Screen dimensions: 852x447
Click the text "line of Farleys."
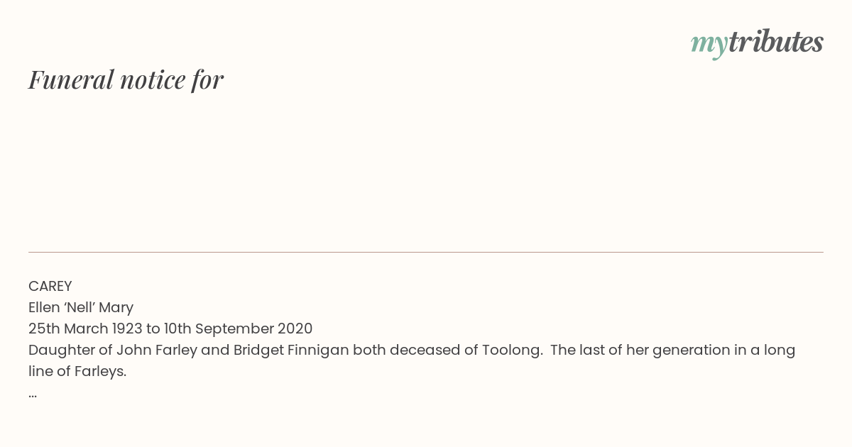tap(77, 371)
